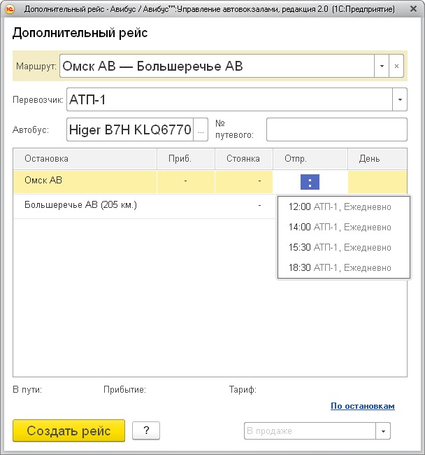The width and height of the screenshot is (425, 455).
Task: Expand the В продаже status dropdown
Action: pyautogui.click(x=383, y=431)
